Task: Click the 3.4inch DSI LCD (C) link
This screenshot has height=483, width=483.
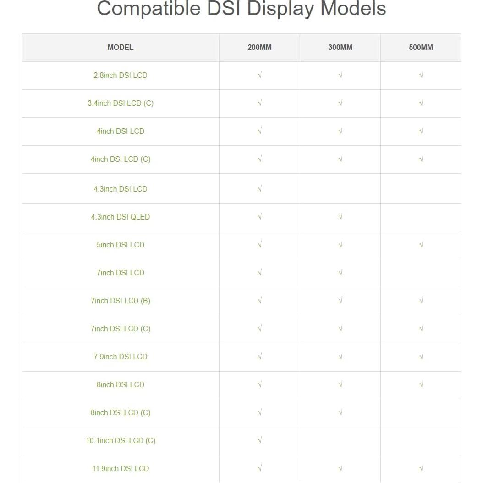Action: pos(121,103)
